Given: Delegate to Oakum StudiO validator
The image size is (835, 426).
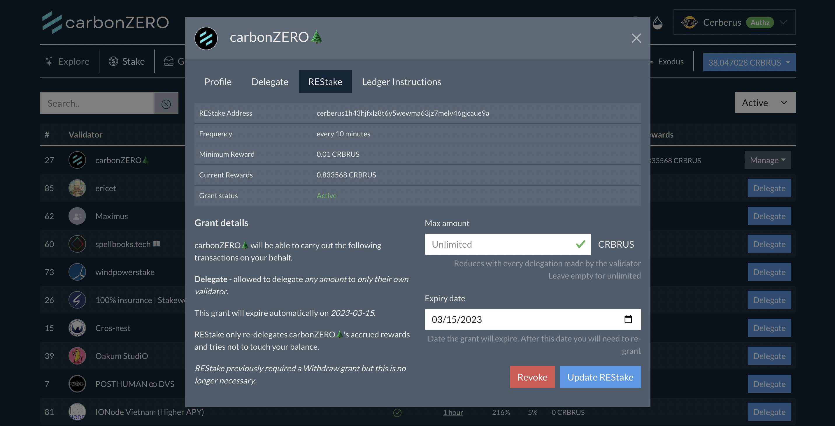Looking at the screenshot, I should pyautogui.click(x=769, y=356).
